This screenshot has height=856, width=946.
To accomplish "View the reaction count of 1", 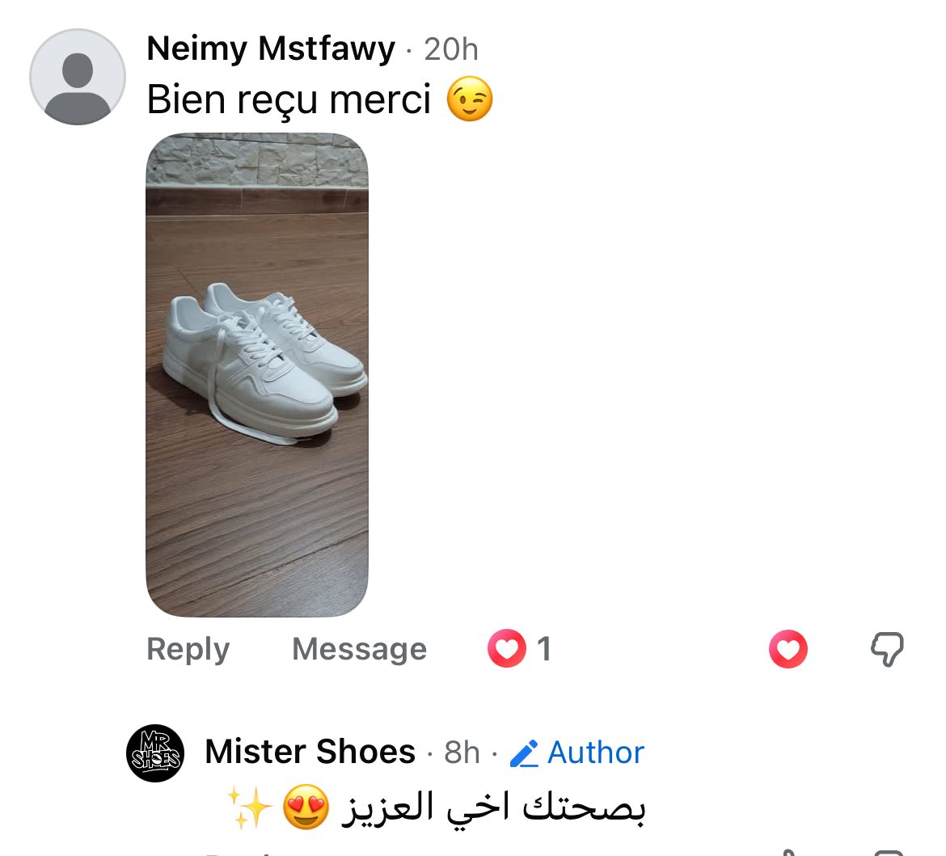I will click(x=544, y=649).
